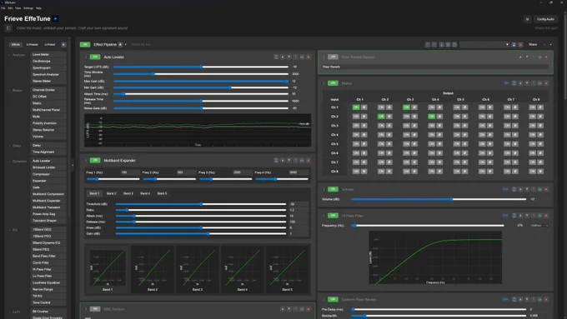Collapse the Dynamics category in effects list
Viewport: 567px width, 319px height.
coord(10,161)
